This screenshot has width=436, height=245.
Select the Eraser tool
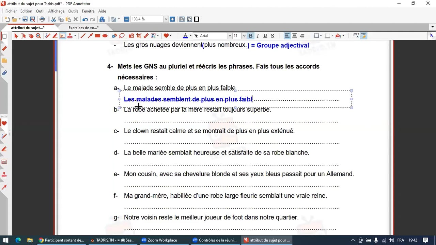click(x=114, y=36)
